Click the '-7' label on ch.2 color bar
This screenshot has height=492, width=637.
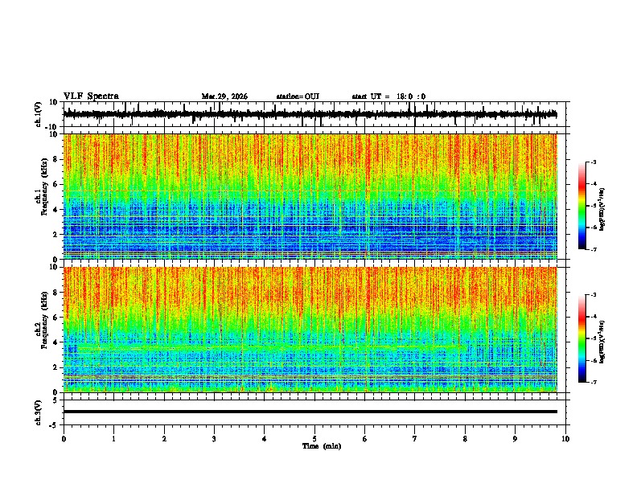(x=594, y=382)
